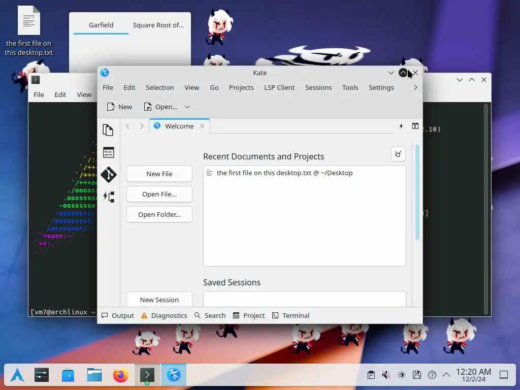Open the Filesystem Browser sidebar icon

(109, 153)
